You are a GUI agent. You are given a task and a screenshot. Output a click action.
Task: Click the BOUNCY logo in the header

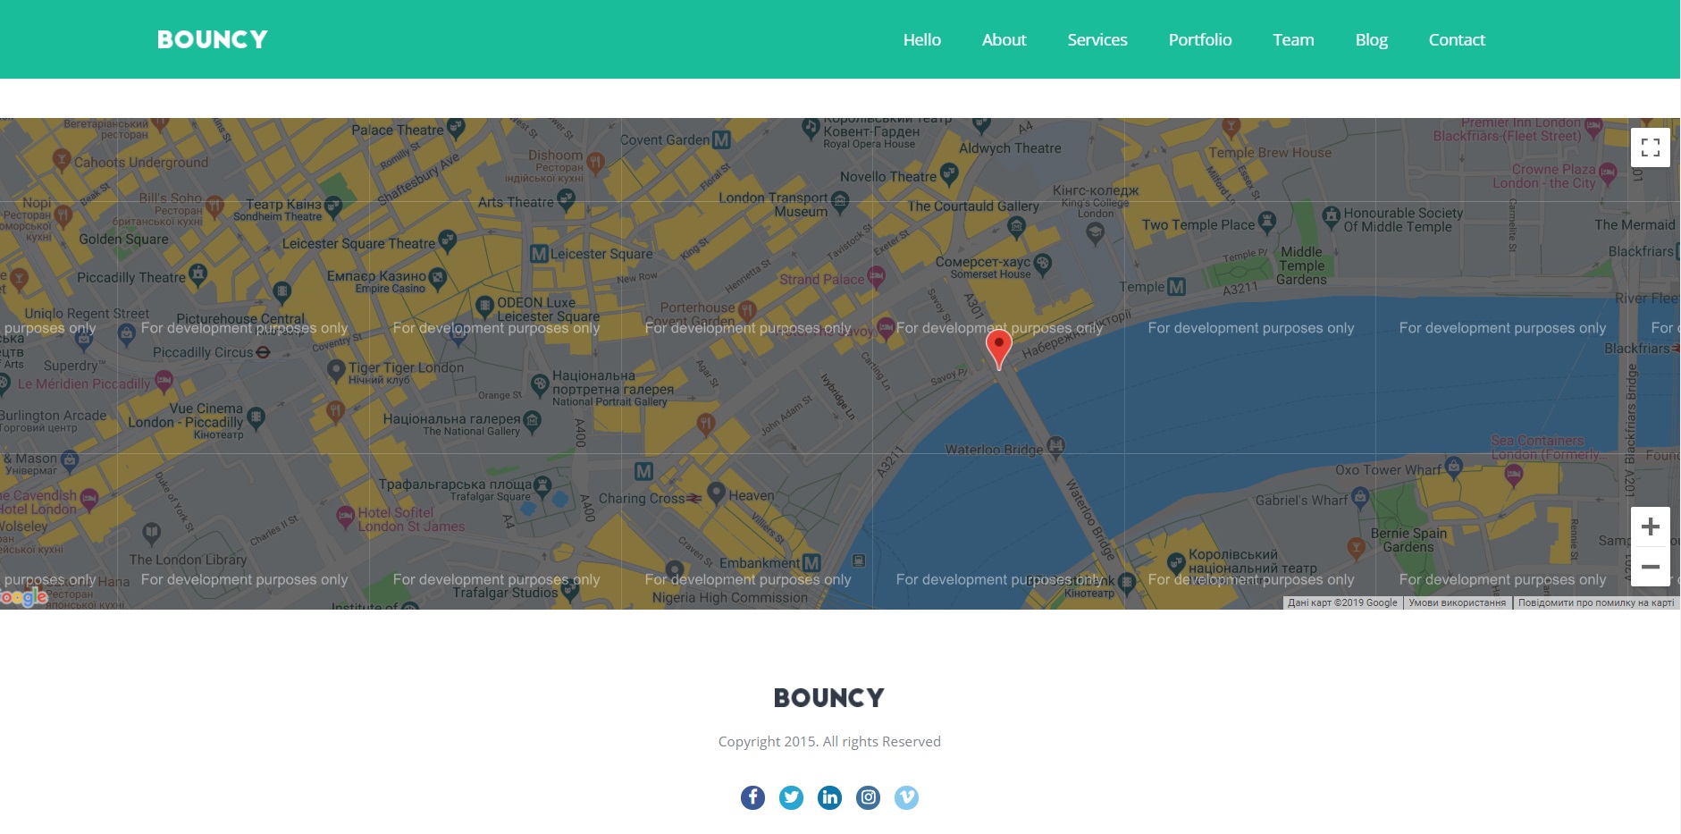tap(213, 39)
